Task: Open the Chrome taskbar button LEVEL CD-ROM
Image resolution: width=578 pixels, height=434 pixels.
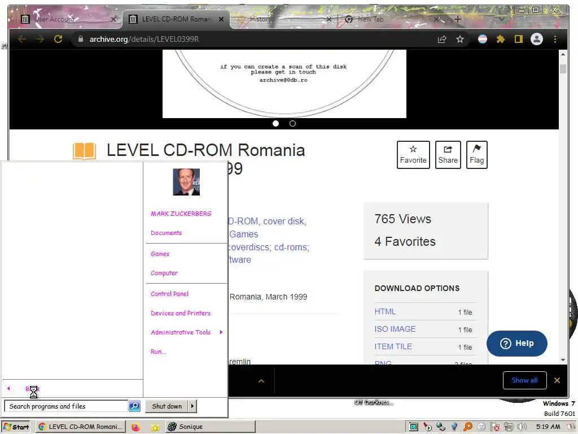Action: tap(81, 427)
